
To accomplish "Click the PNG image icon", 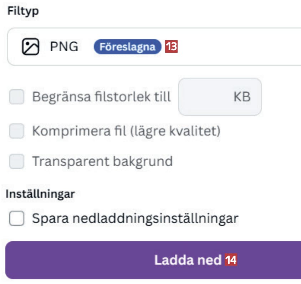I will pos(31,47).
